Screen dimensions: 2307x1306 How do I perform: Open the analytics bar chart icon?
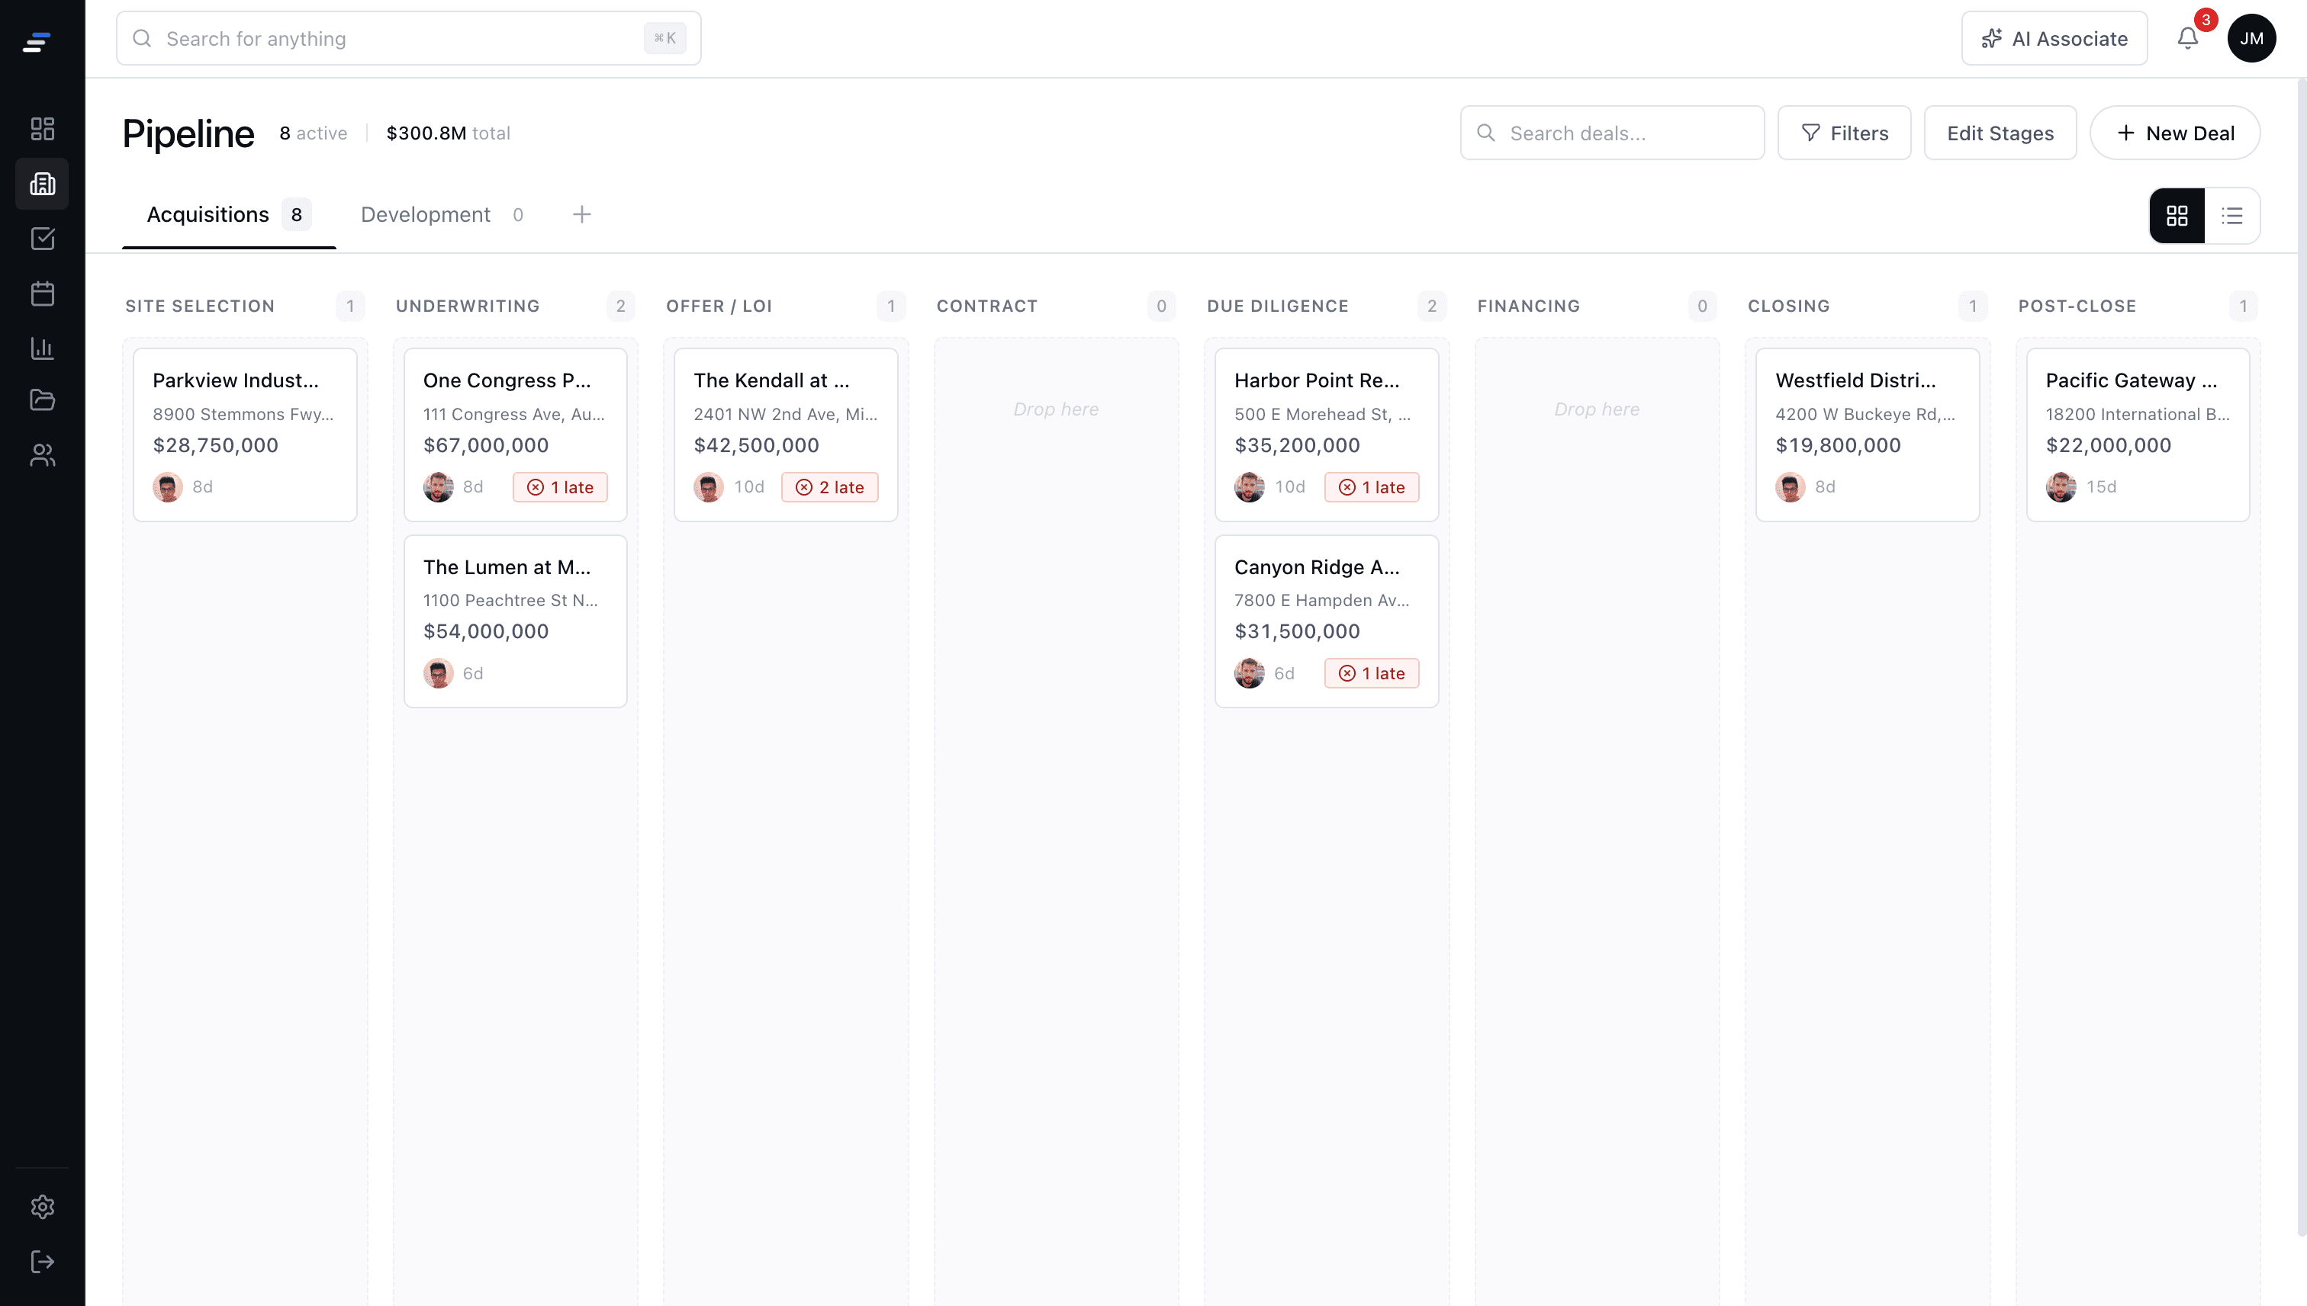(42, 348)
